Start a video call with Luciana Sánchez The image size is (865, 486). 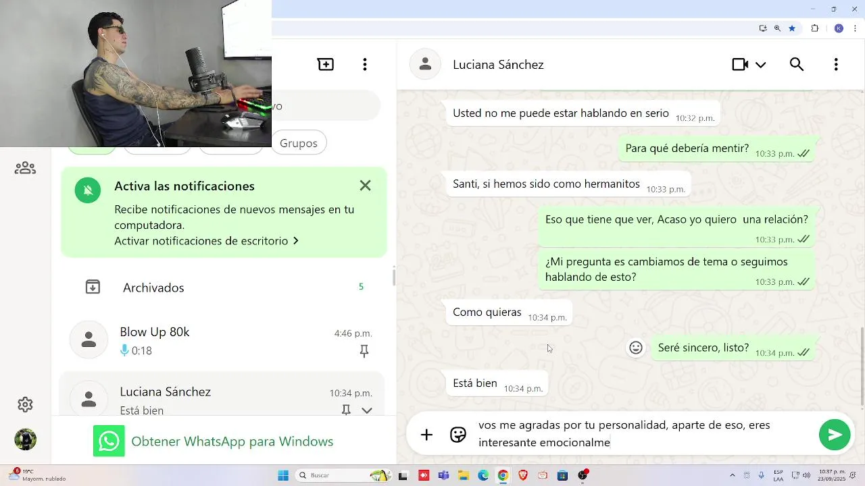point(740,64)
